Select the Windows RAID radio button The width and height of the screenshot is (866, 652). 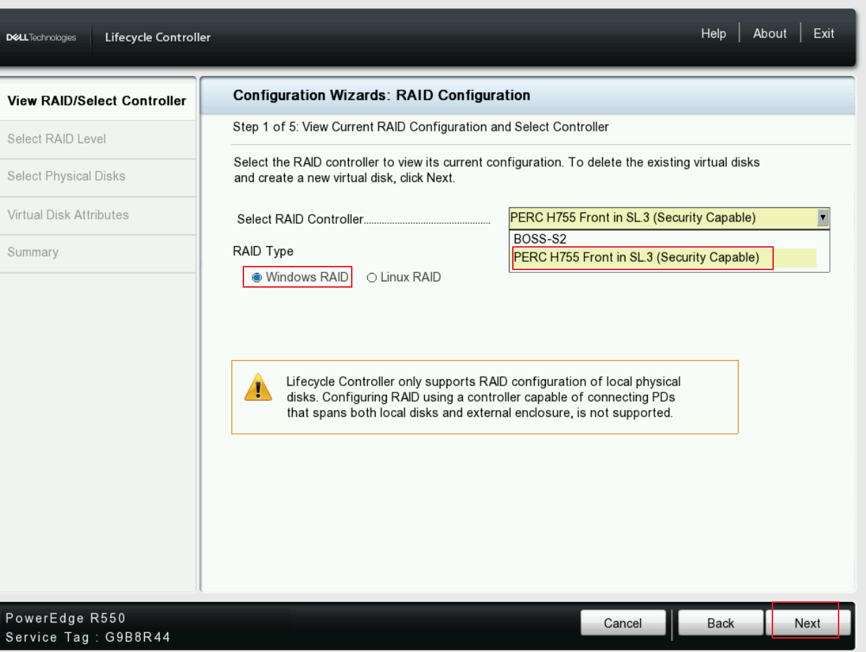[257, 277]
